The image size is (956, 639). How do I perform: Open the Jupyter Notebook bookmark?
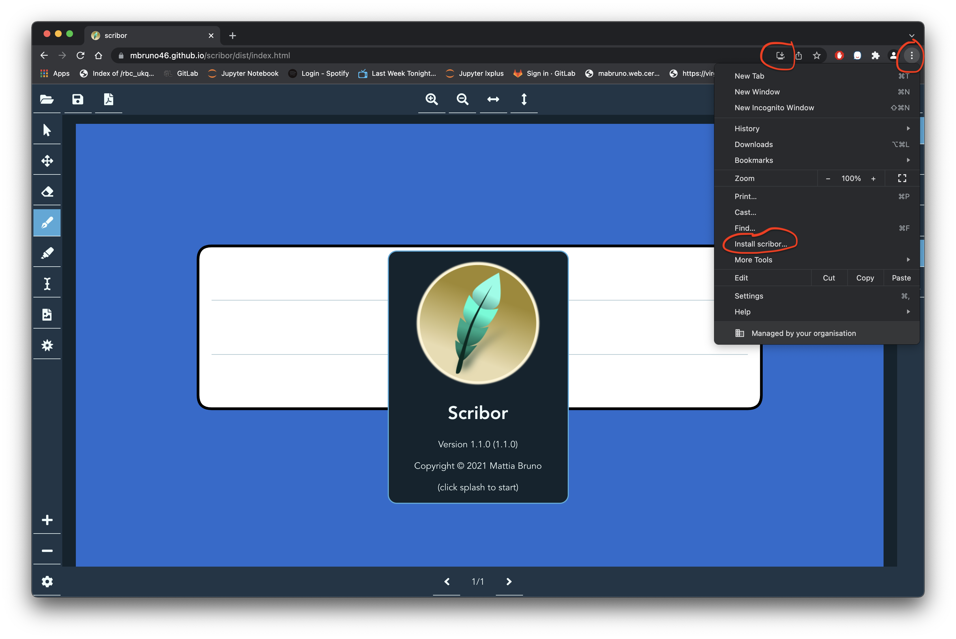click(243, 73)
